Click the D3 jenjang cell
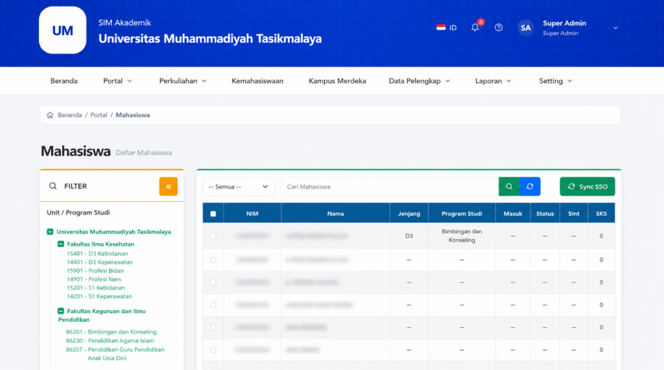 [x=409, y=236]
